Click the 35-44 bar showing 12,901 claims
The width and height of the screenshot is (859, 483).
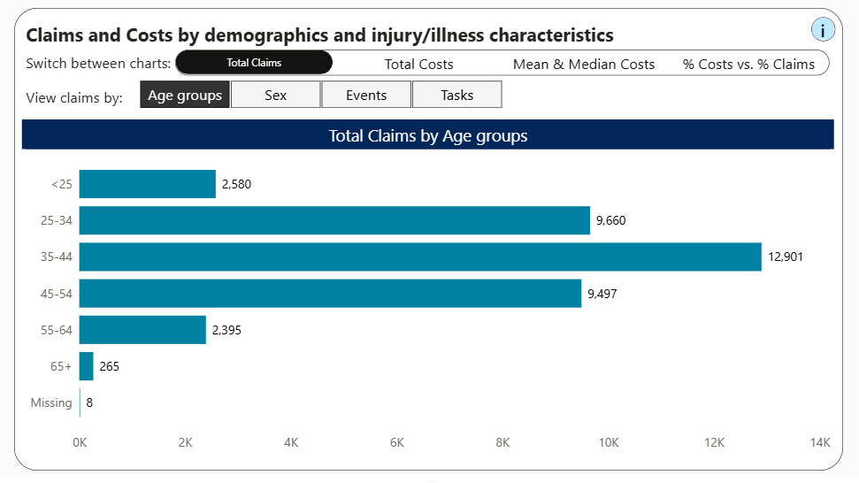point(420,257)
